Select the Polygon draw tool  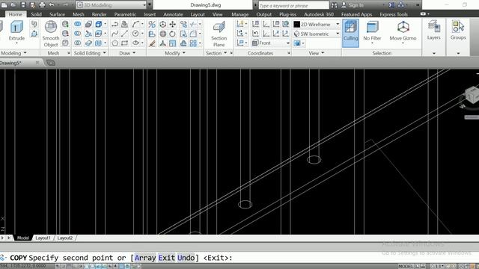click(115, 43)
